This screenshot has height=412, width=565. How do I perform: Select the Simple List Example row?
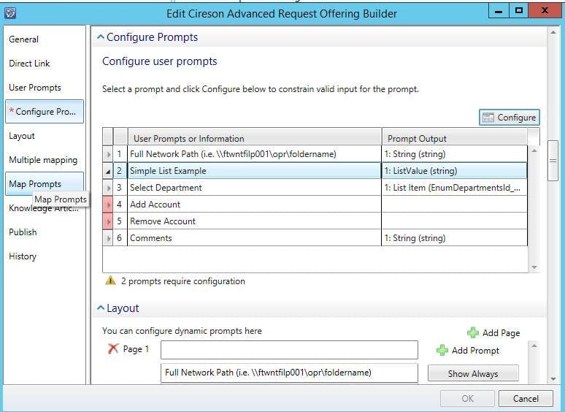click(x=315, y=171)
